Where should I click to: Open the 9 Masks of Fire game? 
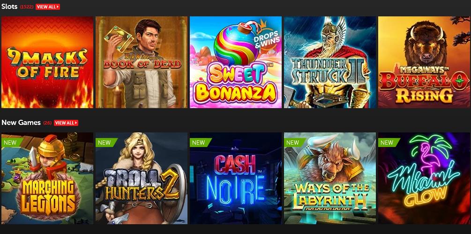tap(47, 62)
